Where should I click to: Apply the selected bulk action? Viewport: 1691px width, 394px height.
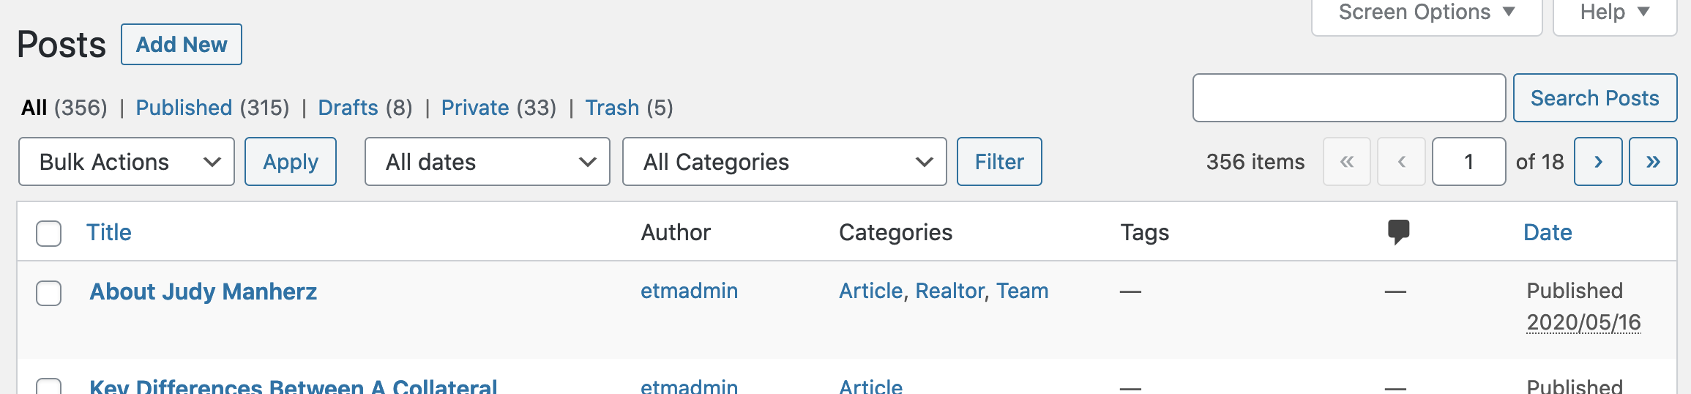291,162
